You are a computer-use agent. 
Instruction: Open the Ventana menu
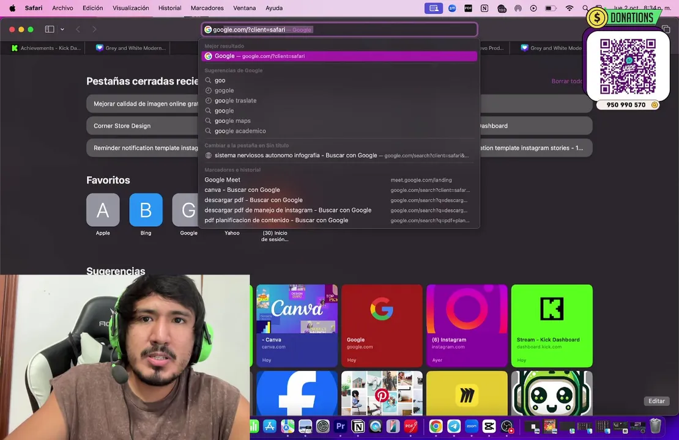click(244, 8)
